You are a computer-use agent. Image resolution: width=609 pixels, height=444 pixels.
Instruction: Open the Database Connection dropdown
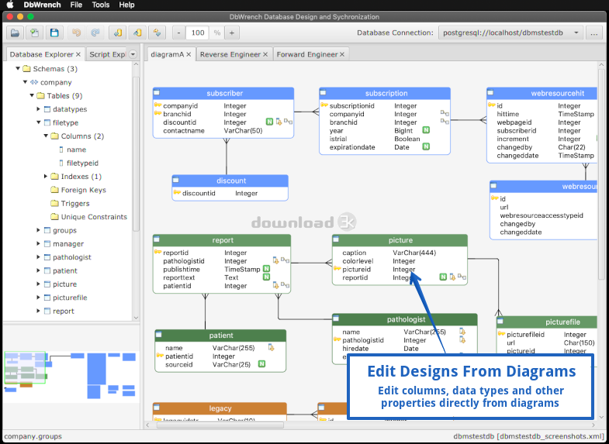pyautogui.click(x=510, y=33)
